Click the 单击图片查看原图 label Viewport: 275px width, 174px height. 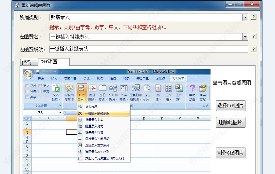[232, 83]
